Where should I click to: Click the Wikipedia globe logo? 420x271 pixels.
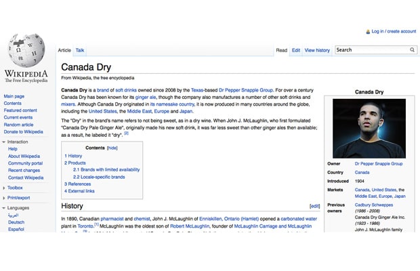pos(26,50)
